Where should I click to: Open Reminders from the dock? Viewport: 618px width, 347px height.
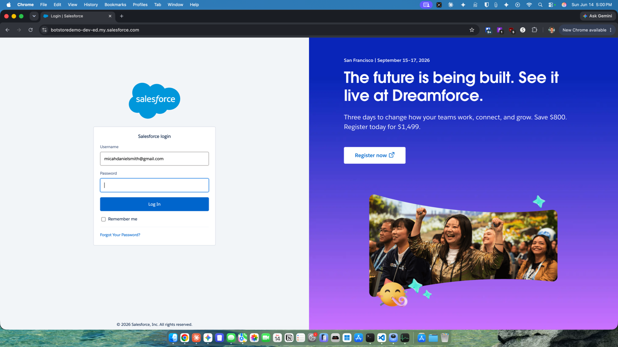click(x=301, y=338)
